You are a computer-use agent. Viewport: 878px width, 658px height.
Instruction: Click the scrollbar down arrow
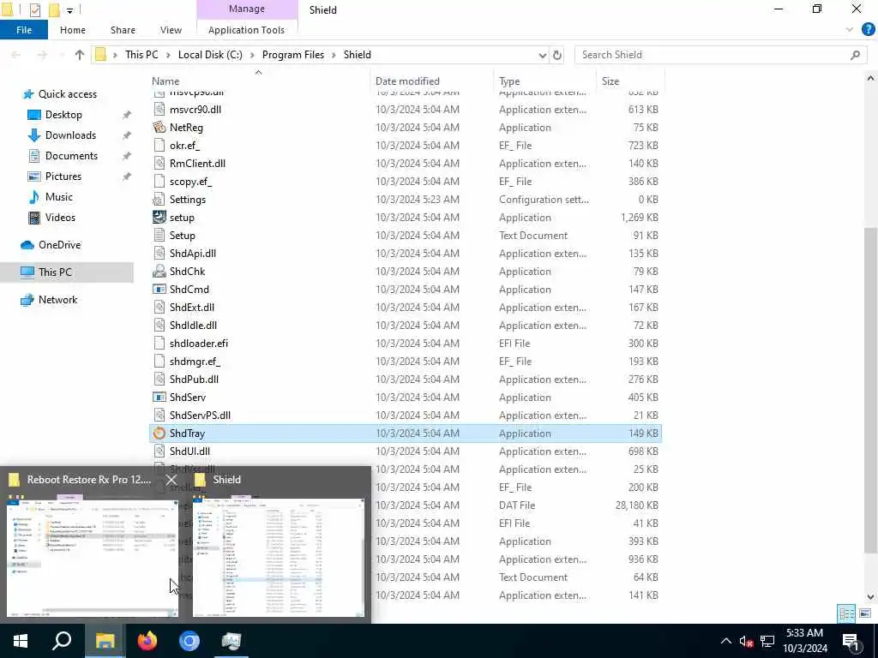click(x=870, y=596)
